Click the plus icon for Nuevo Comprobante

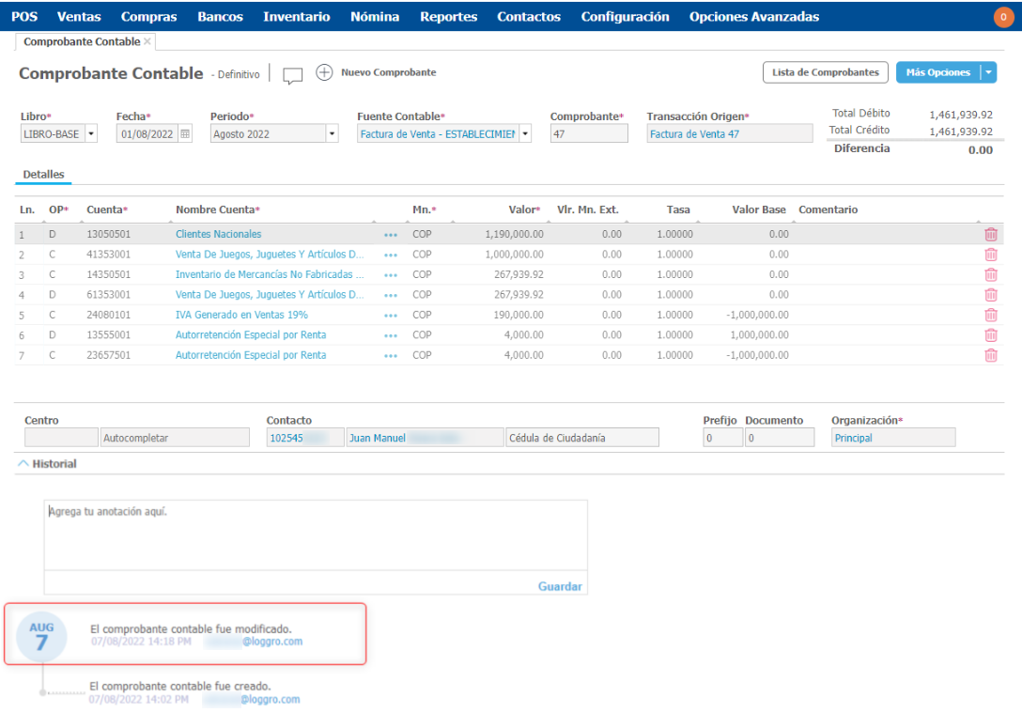point(324,73)
